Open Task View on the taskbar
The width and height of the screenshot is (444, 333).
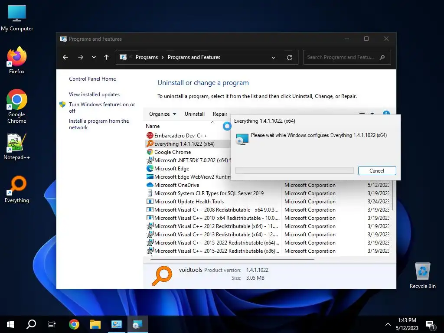click(x=52, y=324)
